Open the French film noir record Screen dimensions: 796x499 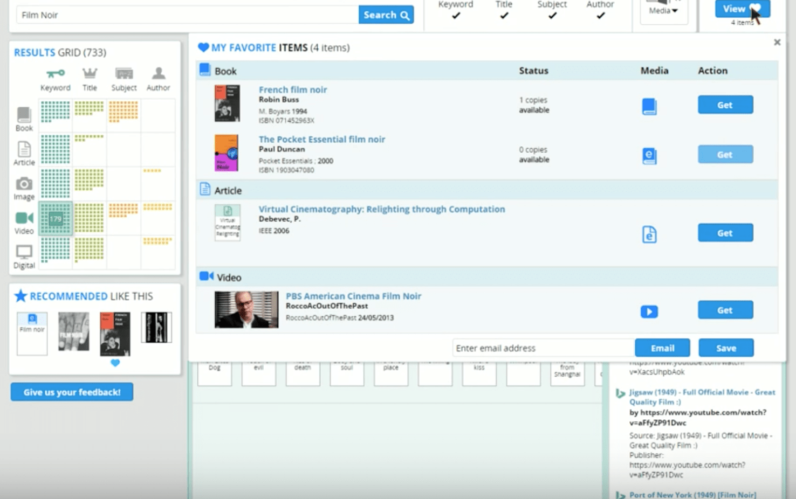(x=293, y=89)
